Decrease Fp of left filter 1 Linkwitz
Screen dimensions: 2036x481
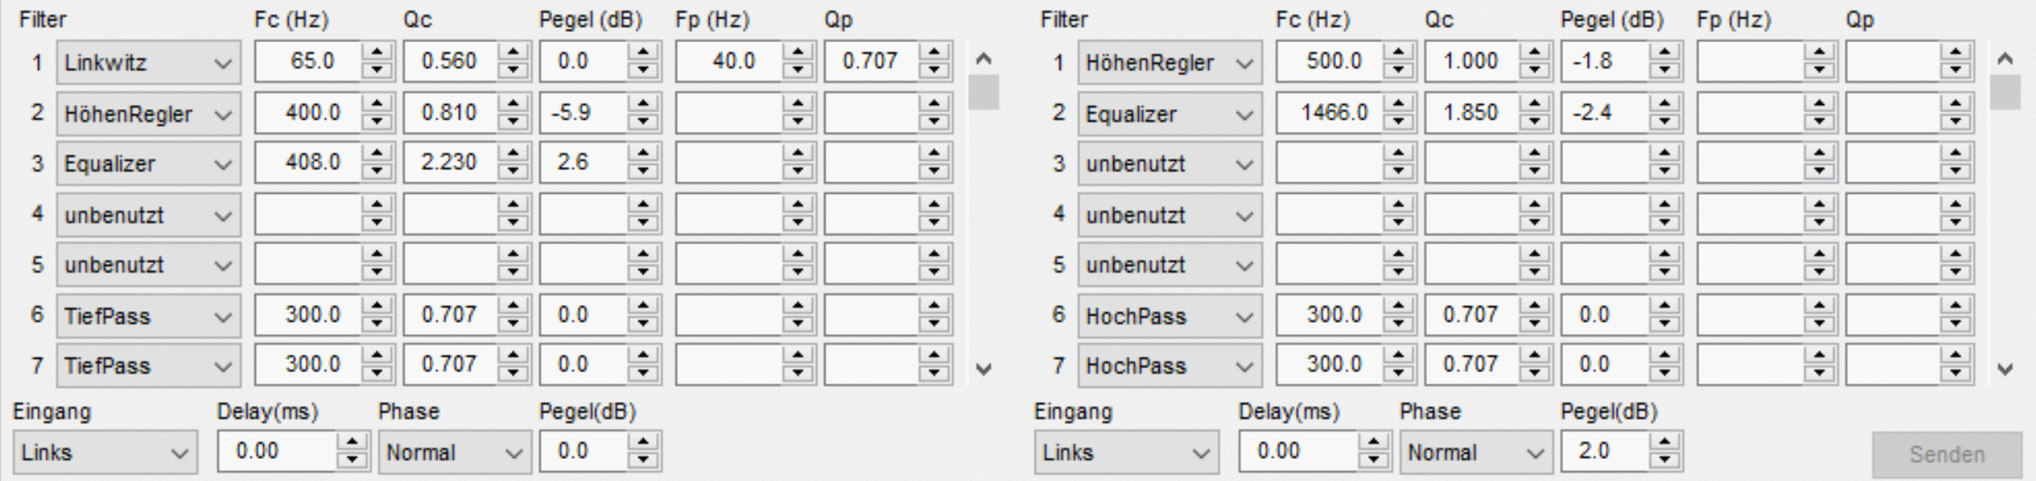pos(798,70)
